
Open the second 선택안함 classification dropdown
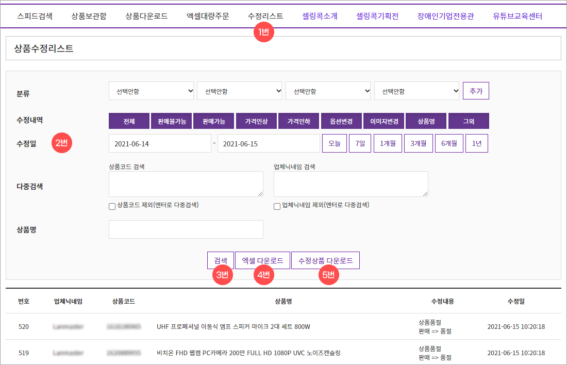(x=240, y=90)
